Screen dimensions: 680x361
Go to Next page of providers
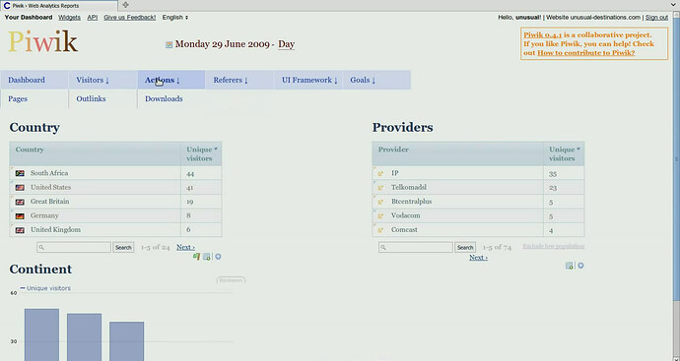(x=478, y=258)
